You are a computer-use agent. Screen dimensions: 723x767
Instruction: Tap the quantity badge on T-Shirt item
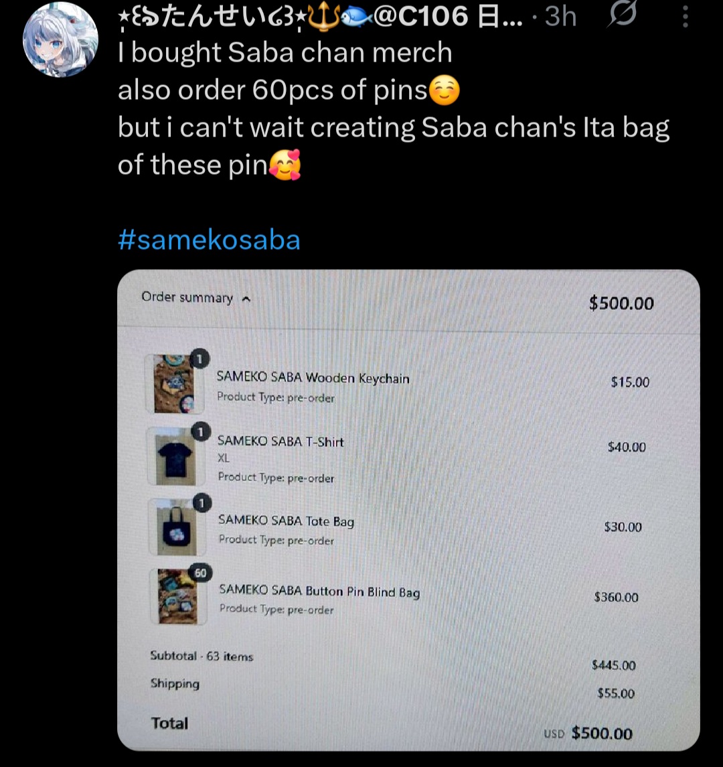click(200, 432)
